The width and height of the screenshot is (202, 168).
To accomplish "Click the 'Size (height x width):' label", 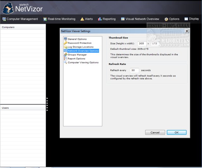I will (x=122, y=43).
